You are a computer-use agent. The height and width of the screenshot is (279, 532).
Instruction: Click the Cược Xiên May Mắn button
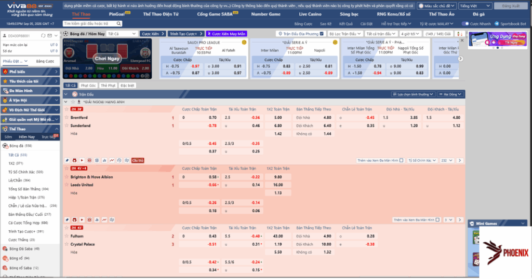(x=227, y=34)
